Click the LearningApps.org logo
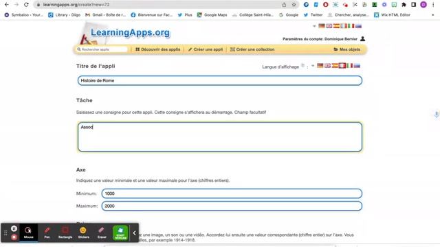The width and height of the screenshot is (440, 247). click(x=130, y=32)
